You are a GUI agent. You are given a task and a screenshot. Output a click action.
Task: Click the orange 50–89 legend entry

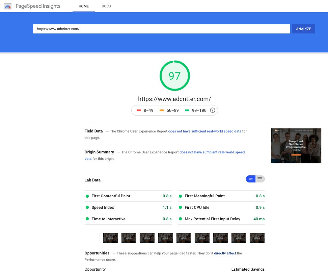click(x=169, y=110)
